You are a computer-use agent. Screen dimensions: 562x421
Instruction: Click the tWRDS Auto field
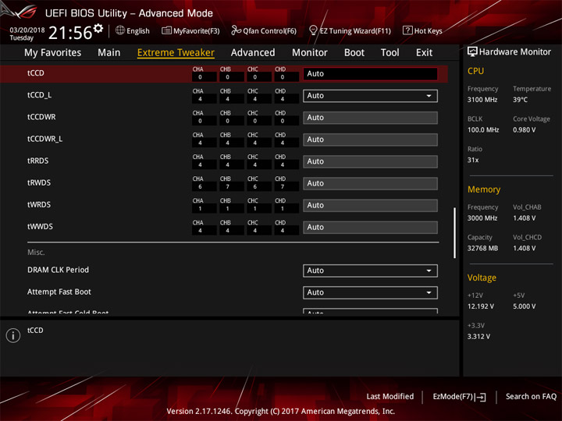tap(370, 205)
